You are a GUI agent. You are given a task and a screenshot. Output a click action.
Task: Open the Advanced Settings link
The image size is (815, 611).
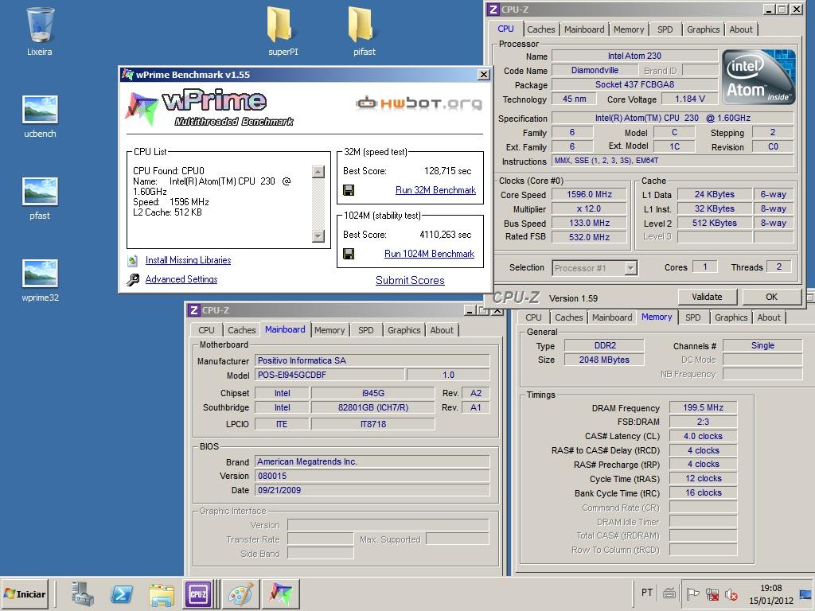(x=181, y=279)
